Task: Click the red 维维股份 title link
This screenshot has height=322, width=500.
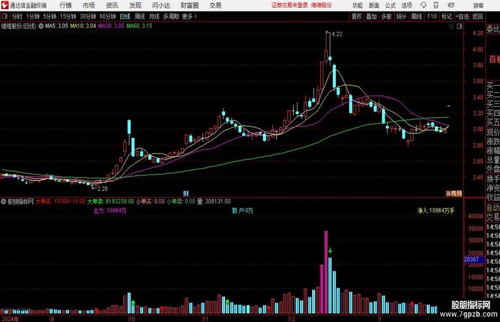Action: 322,5
